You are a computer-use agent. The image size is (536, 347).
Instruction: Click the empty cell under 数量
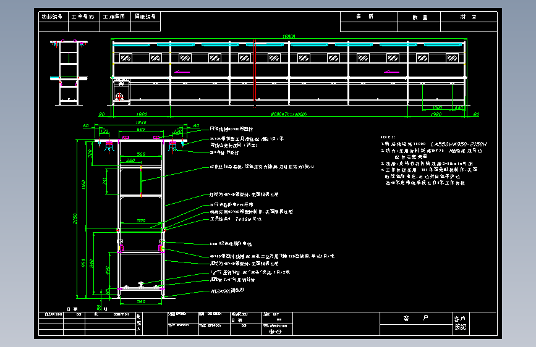tap(419, 27)
